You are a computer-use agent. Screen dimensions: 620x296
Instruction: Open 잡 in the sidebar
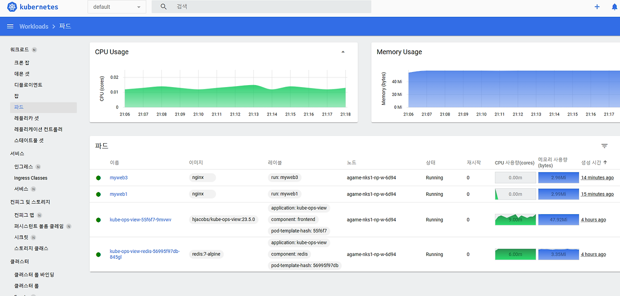pos(16,96)
